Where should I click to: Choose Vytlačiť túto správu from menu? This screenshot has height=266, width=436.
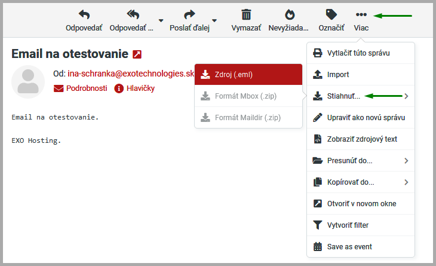358,53
